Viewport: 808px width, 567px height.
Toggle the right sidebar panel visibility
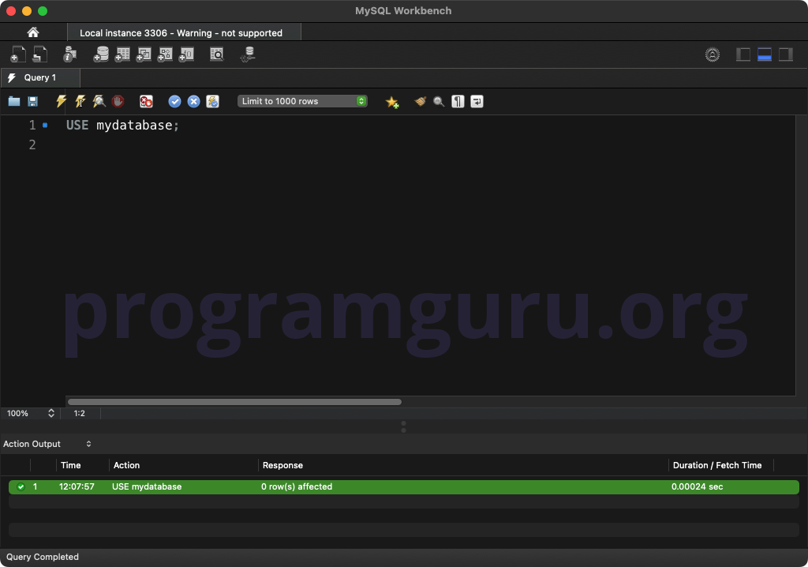pos(785,54)
